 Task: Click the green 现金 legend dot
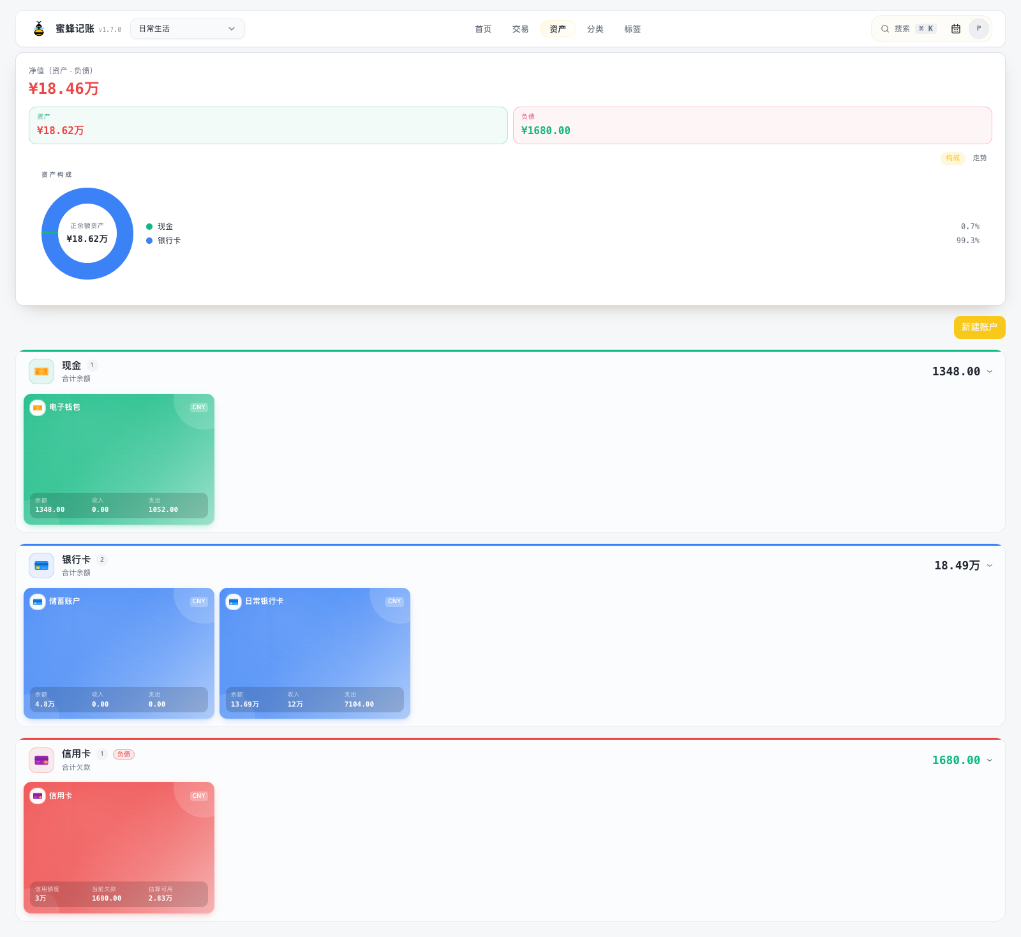(x=149, y=227)
